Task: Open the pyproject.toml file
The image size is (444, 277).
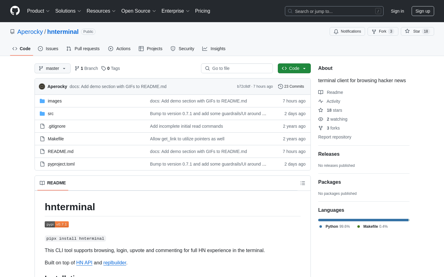Action: (x=61, y=164)
